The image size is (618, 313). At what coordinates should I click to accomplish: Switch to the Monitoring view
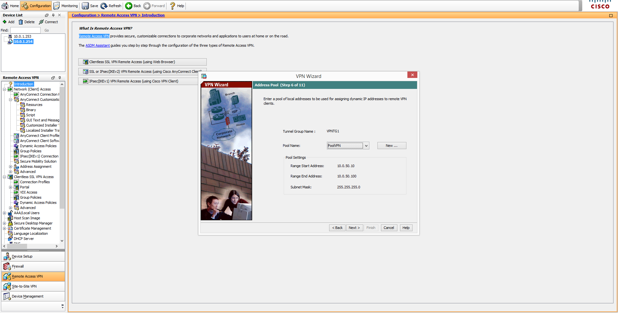(66, 6)
